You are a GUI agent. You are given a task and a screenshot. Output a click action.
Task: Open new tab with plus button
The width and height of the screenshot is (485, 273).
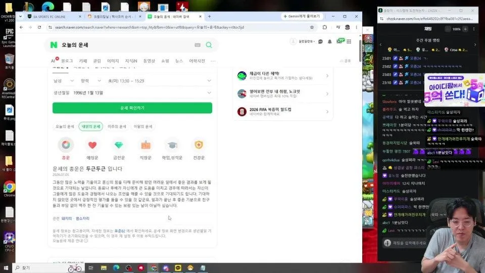209,16
